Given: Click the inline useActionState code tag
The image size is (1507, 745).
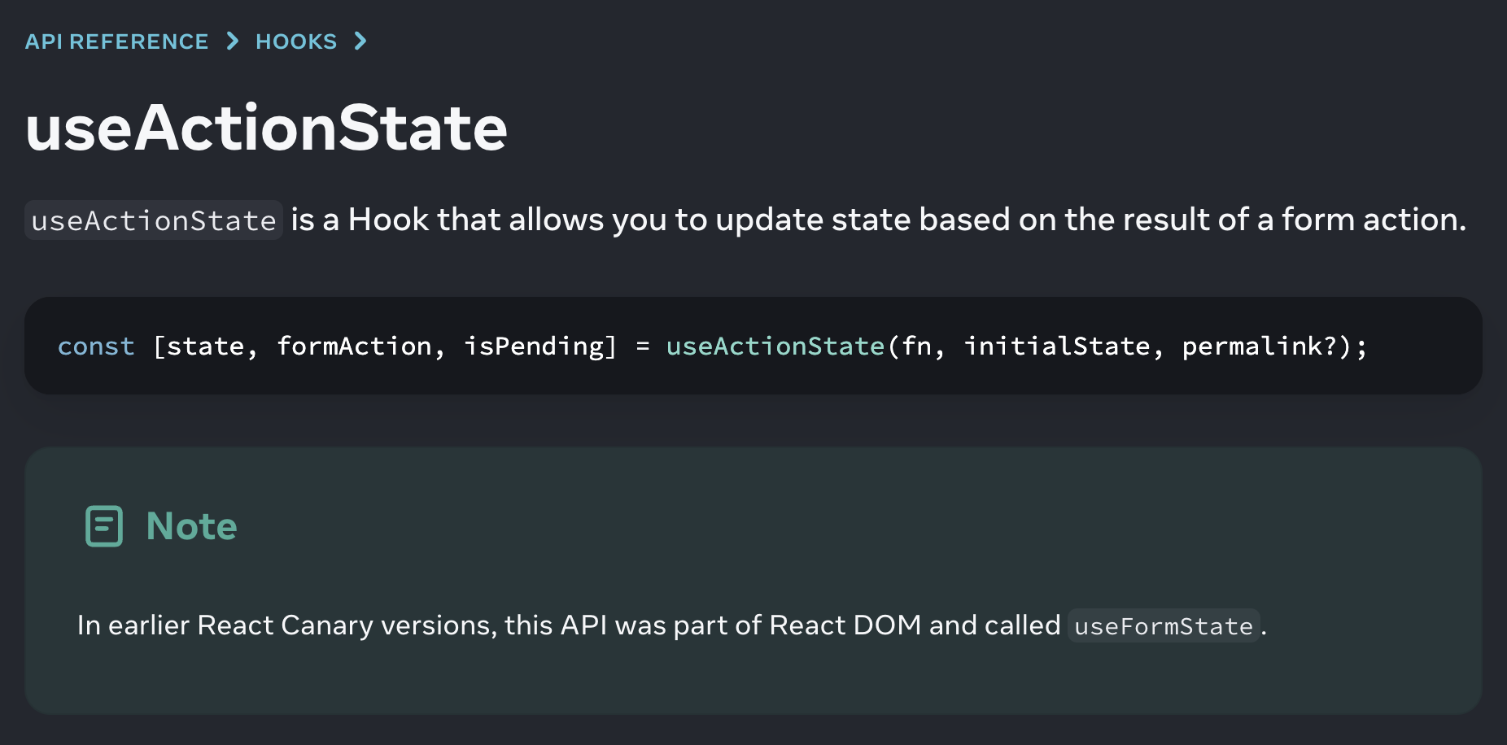Looking at the screenshot, I should pos(154,220).
